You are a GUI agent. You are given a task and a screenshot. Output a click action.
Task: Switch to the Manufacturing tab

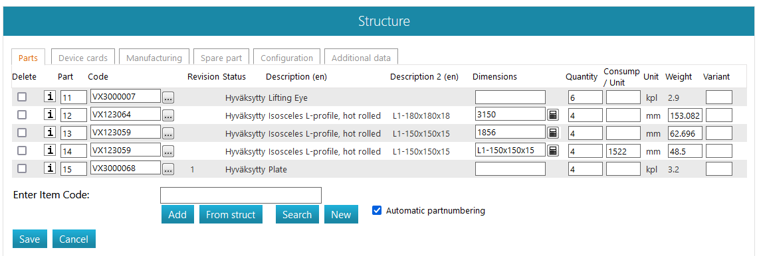[154, 58]
